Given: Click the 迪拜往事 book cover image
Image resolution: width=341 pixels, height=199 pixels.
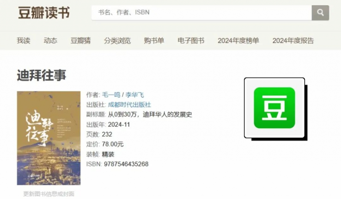Looking at the screenshot, I should pos(49,138).
